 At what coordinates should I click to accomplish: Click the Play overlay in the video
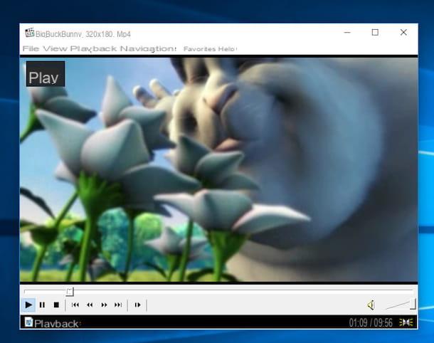pos(46,74)
